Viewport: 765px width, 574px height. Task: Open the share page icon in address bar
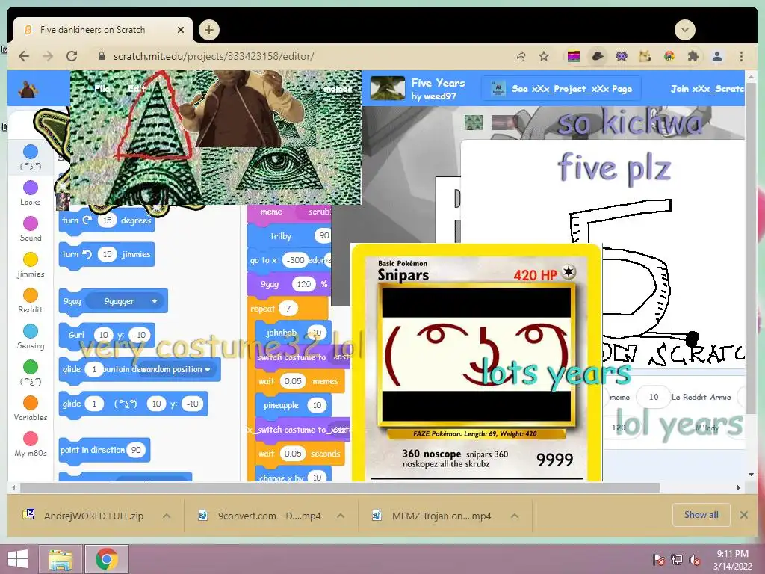coord(520,56)
